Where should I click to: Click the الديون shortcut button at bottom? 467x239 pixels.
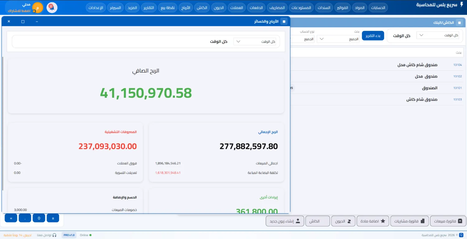pyautogui.click(x=343, y=221)
